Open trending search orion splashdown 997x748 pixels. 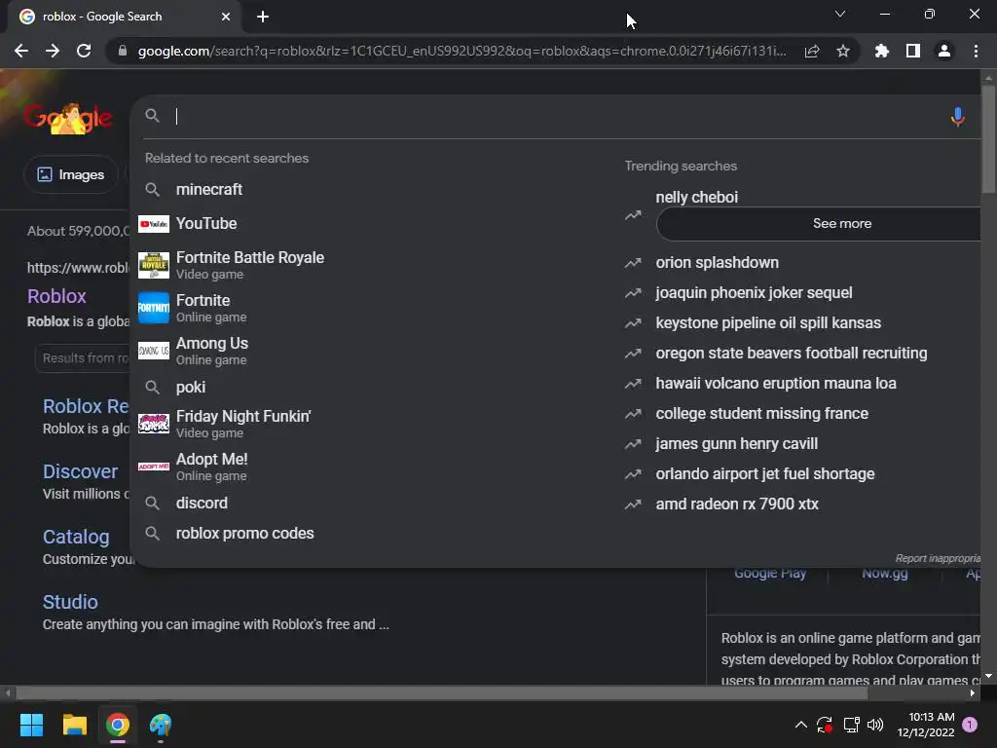(x=718, y=263)
